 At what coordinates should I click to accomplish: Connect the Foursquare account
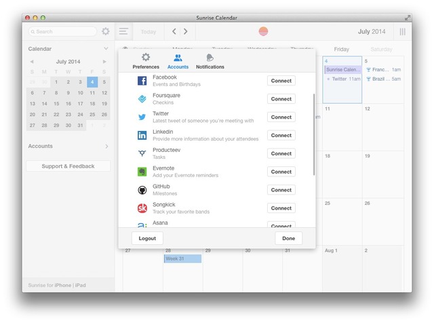tap(281, 99)
